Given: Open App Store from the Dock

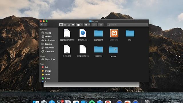Looking at the screenshot, I should tap(52, 102).
